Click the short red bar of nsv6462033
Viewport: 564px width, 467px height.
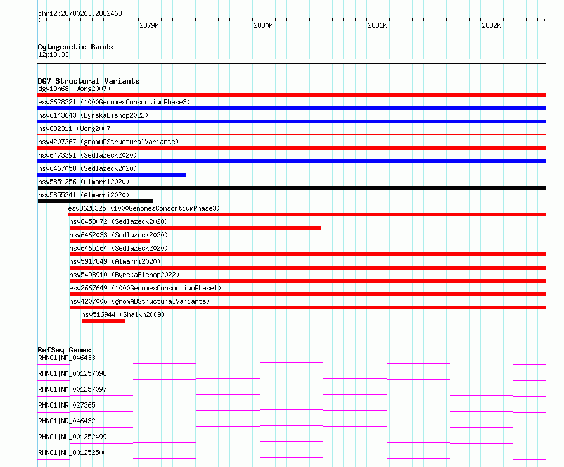point(110,241)
